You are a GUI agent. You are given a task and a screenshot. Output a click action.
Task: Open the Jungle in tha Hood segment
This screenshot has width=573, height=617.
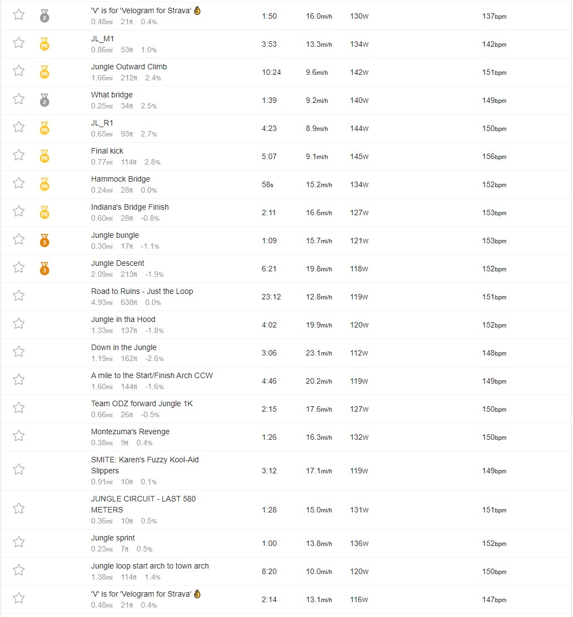coord(123,319)
